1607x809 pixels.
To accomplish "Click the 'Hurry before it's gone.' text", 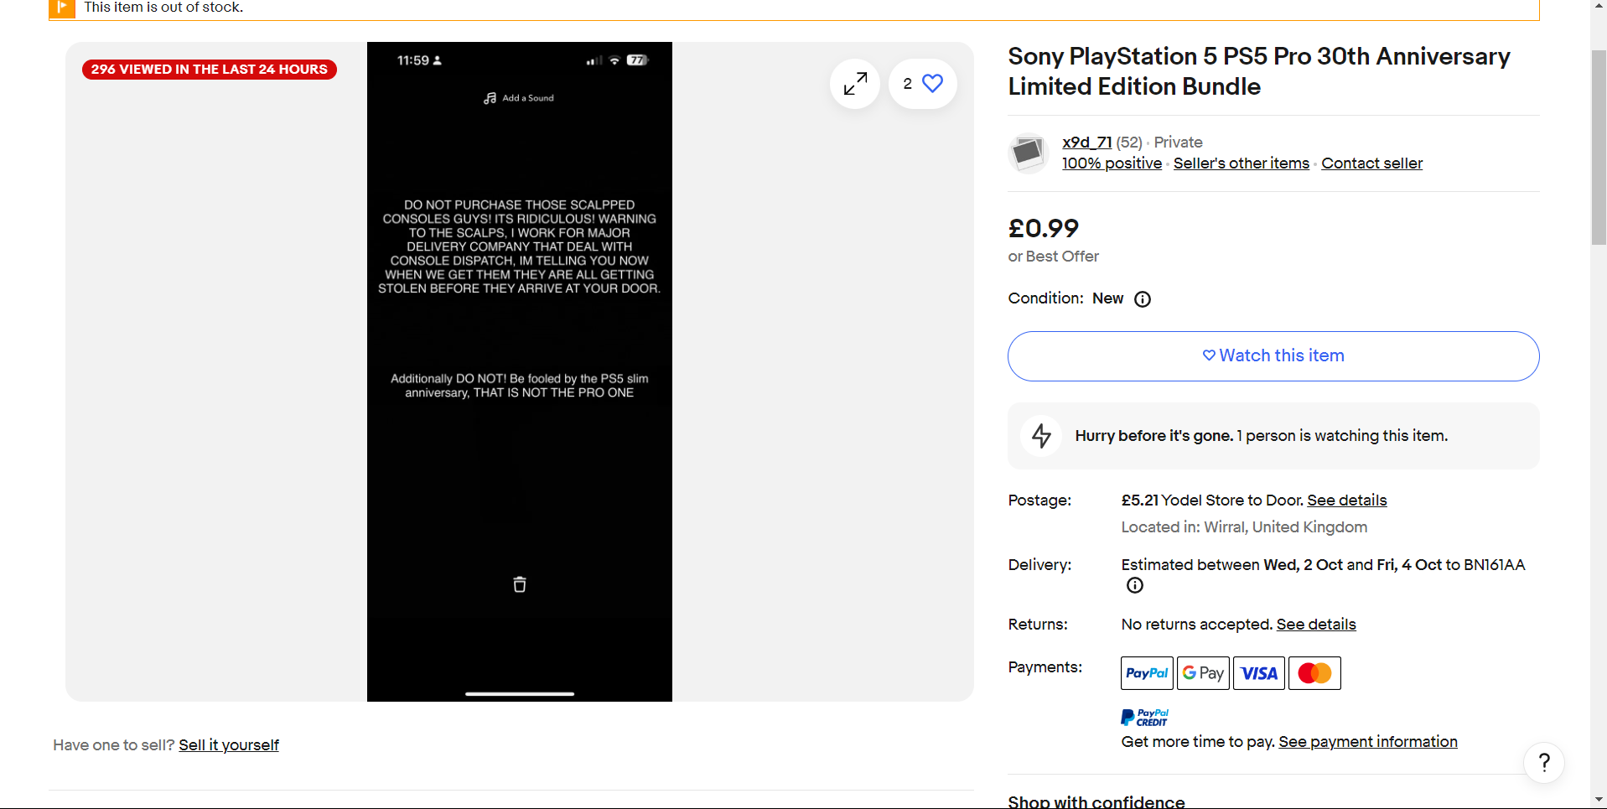I will coord(1154,436).
